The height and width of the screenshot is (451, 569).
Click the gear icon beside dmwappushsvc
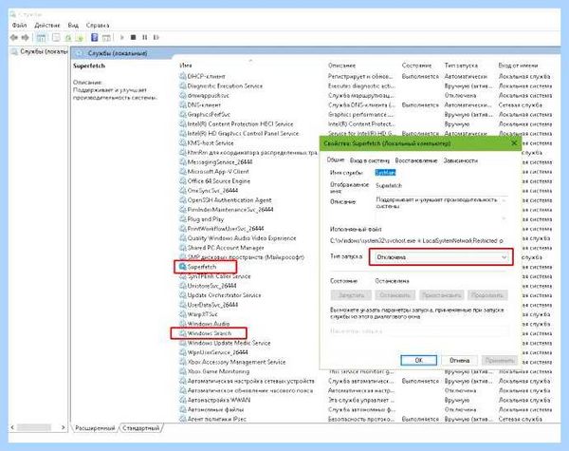click(183, 95)
